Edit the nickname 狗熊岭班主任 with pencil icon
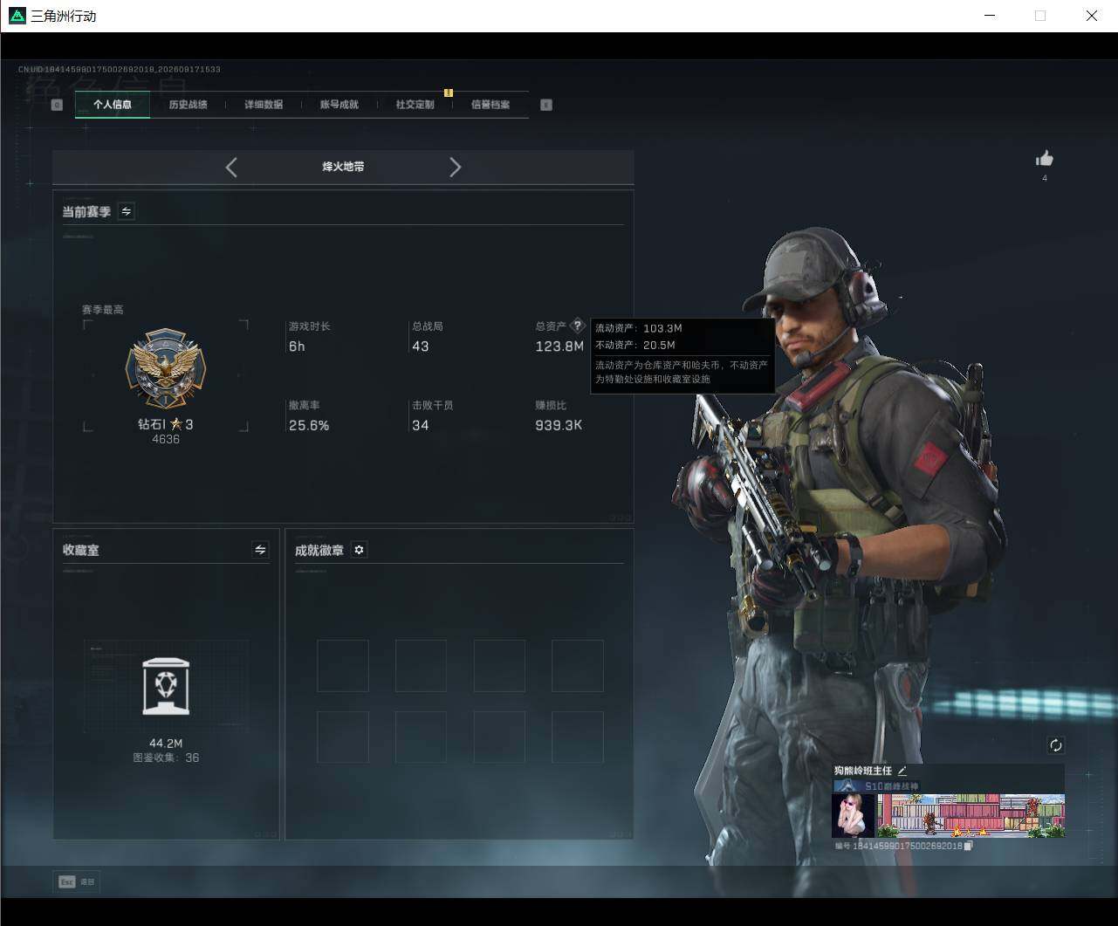Screen dimensions: 1118x926 point(902,771)
